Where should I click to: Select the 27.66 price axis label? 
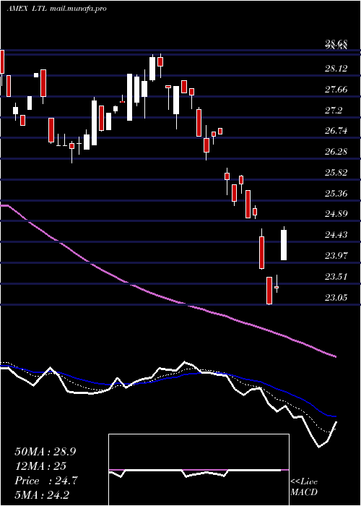336,89
